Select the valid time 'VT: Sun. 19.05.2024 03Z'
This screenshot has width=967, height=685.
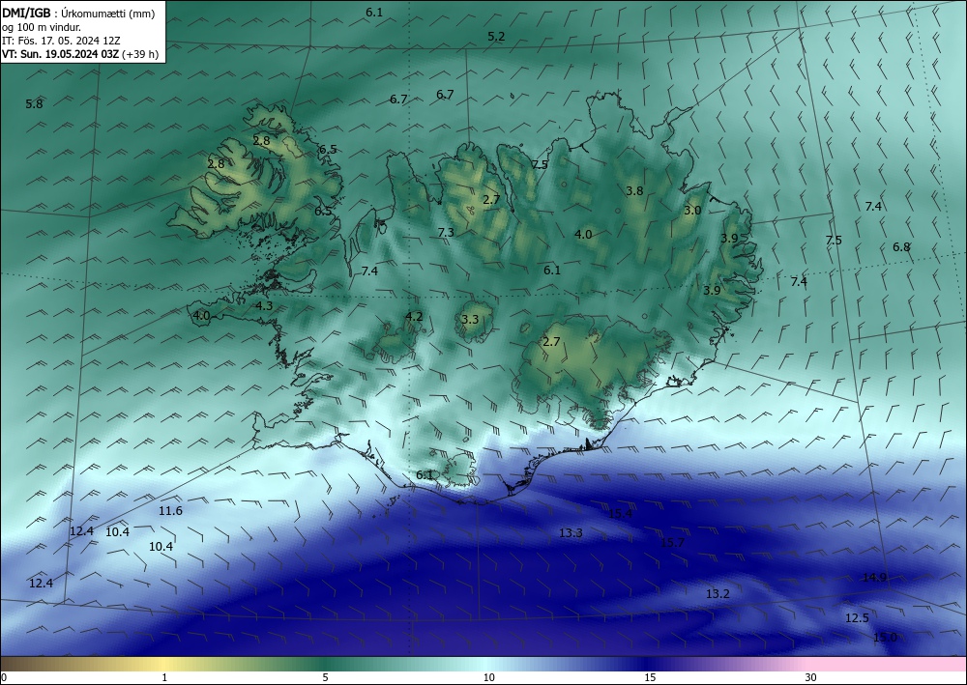[60, 54]
